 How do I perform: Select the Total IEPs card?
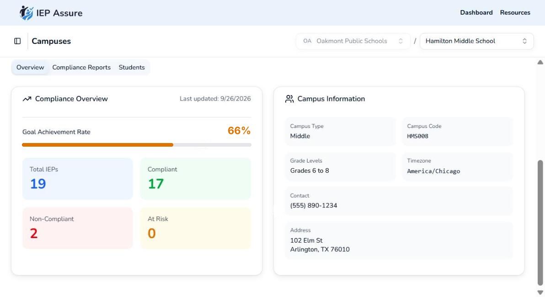tap(78, 179)
